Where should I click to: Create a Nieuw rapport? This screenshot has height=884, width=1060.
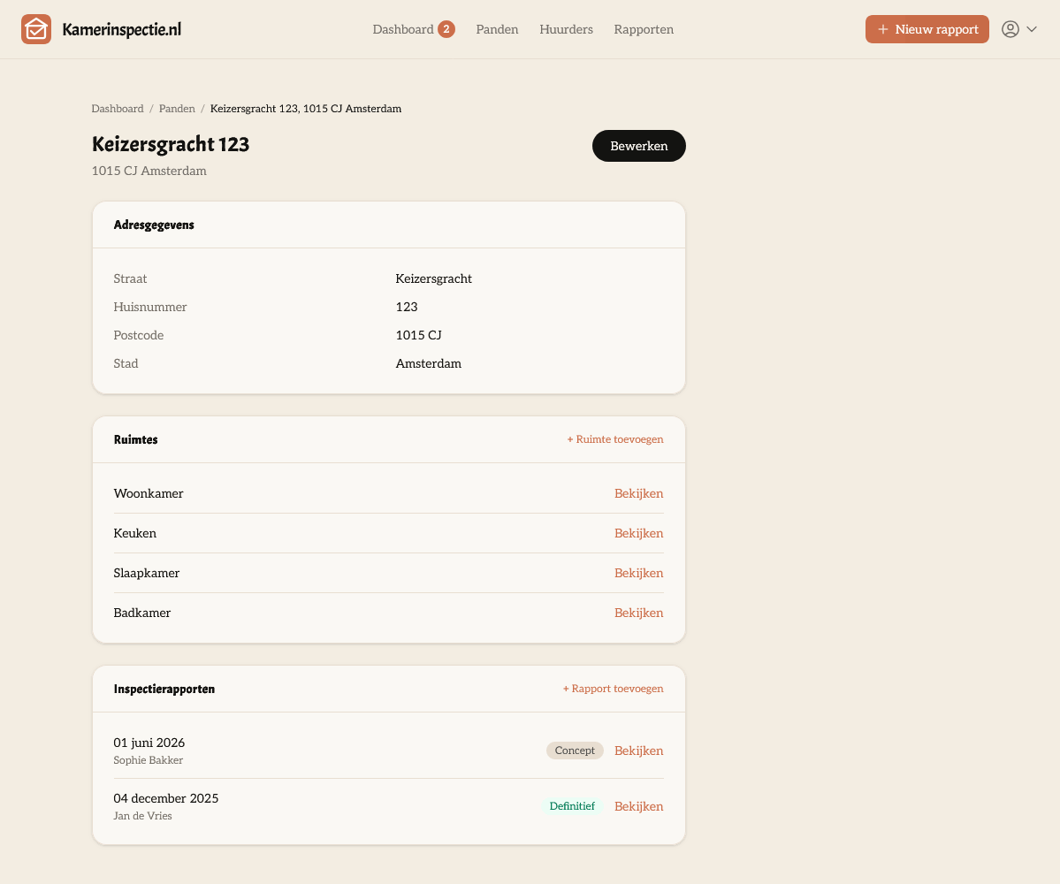[x=927, y=29]
